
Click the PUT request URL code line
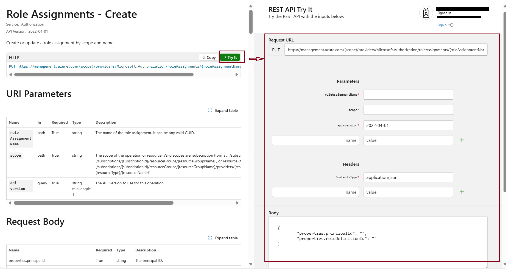click(x=125, y=66)
